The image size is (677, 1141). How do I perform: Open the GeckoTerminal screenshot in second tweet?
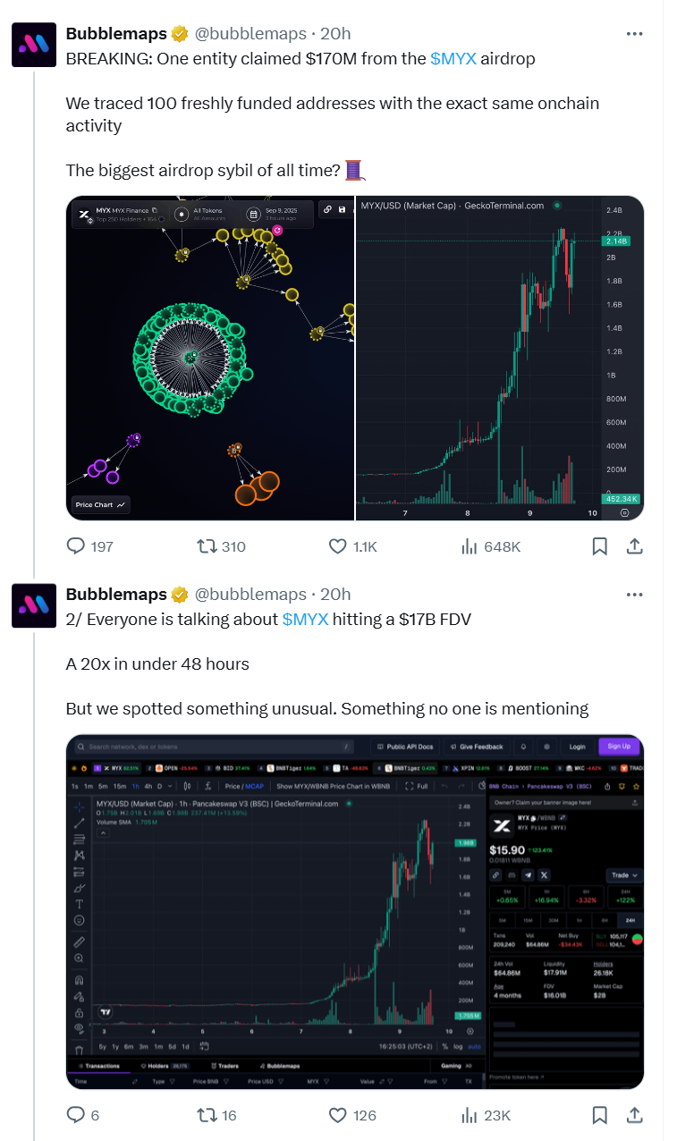pos(355,912)
